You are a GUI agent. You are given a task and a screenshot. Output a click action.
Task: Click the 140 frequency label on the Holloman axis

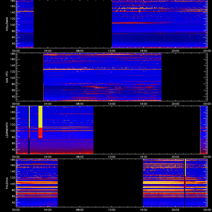pos(13,12)
